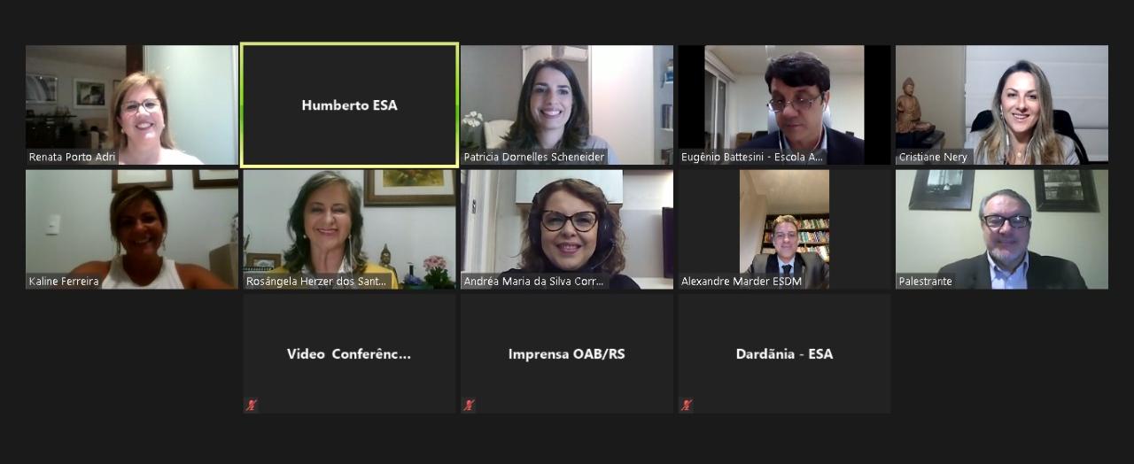Select Kaline Ferreira's video tile
Image resolution: width=1134 pixels, height=464 pixels.
[132, 229]
